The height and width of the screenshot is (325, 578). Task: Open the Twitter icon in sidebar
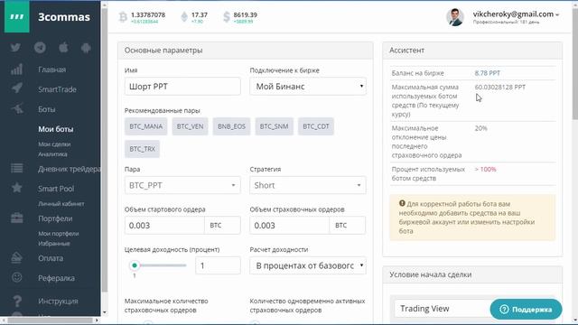pyautogui.click(x=15, y=48)
